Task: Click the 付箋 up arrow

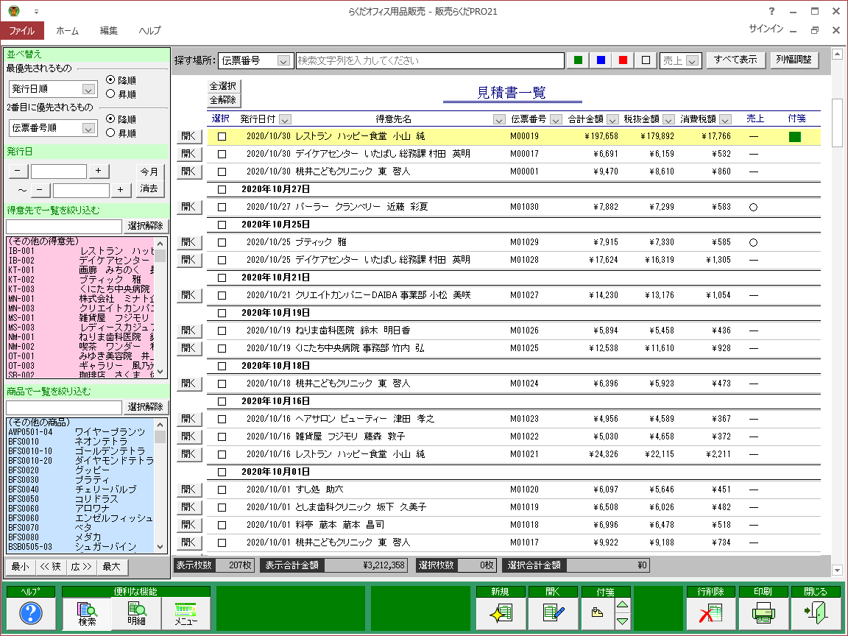Action: [x=623, y=605]
